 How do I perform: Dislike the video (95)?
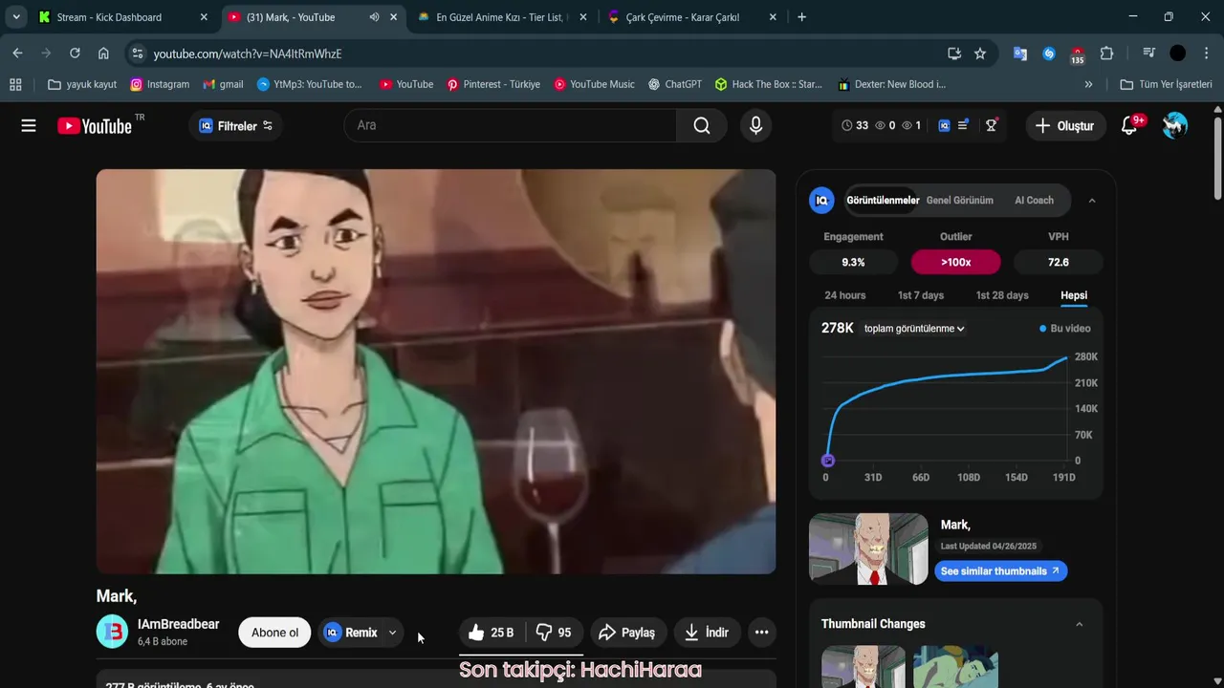pyautogui.click(x=554, y=633)
